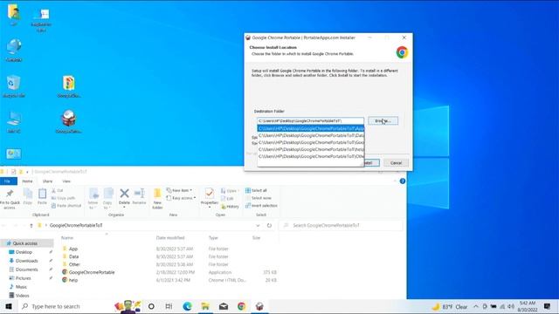Open Microsoft Edge from the taskbar
The image size is (559, 314).
(x=187, y=306)
